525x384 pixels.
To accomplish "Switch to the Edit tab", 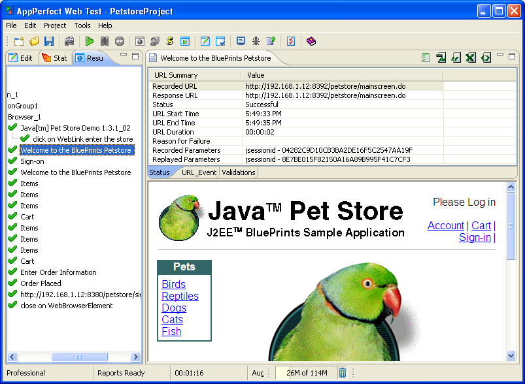I will pos(21,58).
